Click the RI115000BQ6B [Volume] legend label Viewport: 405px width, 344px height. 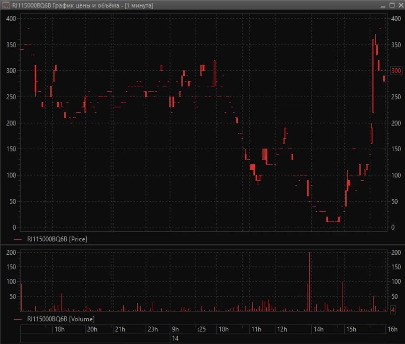[x=61, y=319]
